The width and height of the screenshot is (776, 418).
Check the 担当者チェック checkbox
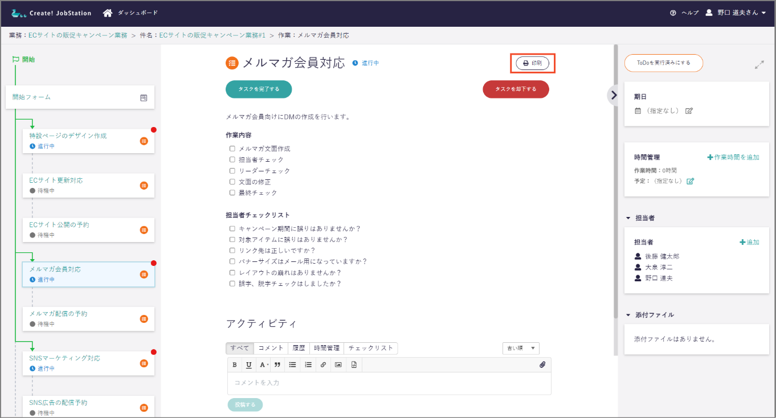coord(232,160)
